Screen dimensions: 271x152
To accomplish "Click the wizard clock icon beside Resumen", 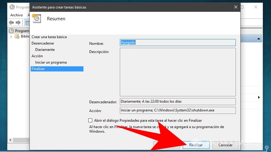I will point(37,18).
